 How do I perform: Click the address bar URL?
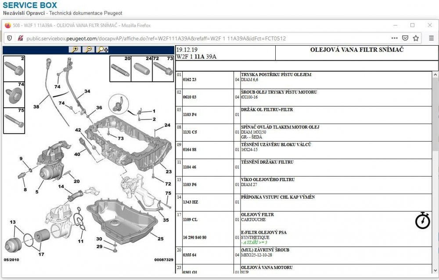(x=156, y=38)
